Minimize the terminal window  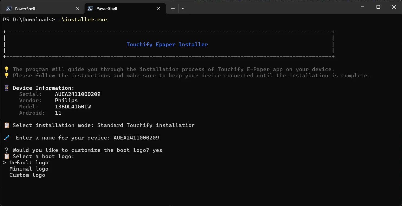coord(363,7)
